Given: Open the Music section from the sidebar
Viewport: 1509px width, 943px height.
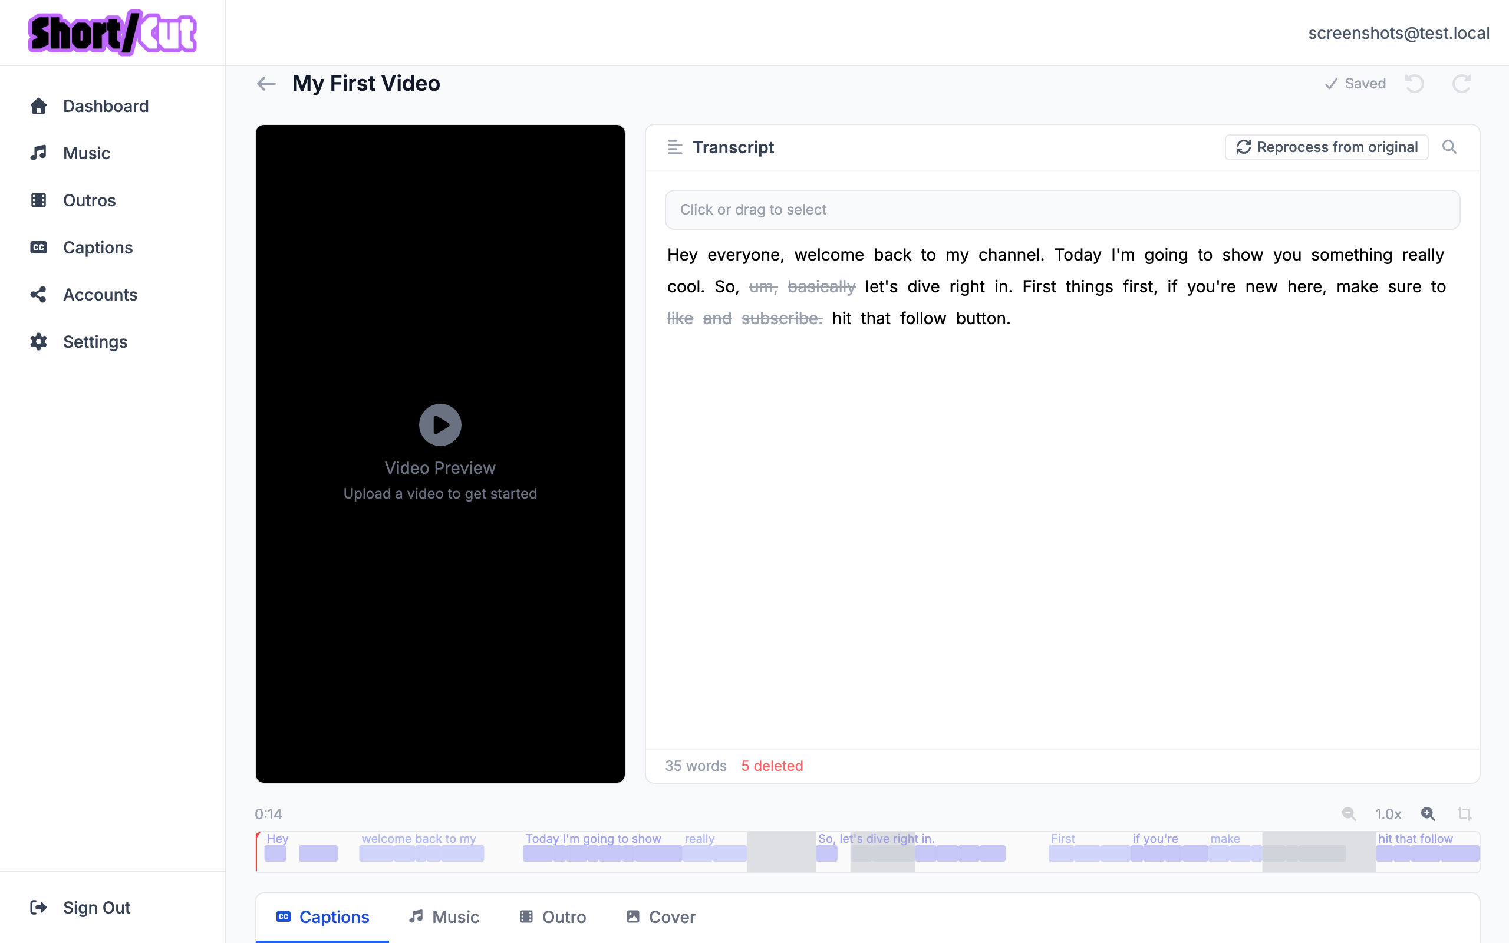Looking at the screenshot, I should pyautogui.click(x=39, y=153).
